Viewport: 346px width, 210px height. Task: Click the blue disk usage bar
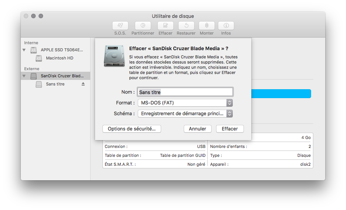coord(281,94)
